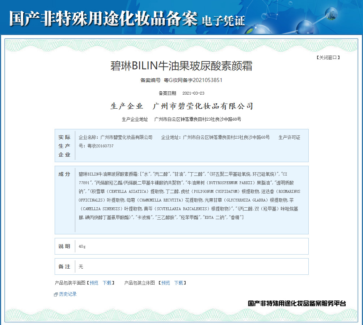Download the 产品包装立体图 file
This screenshot has height=325, width=363.
coord(178,283)
